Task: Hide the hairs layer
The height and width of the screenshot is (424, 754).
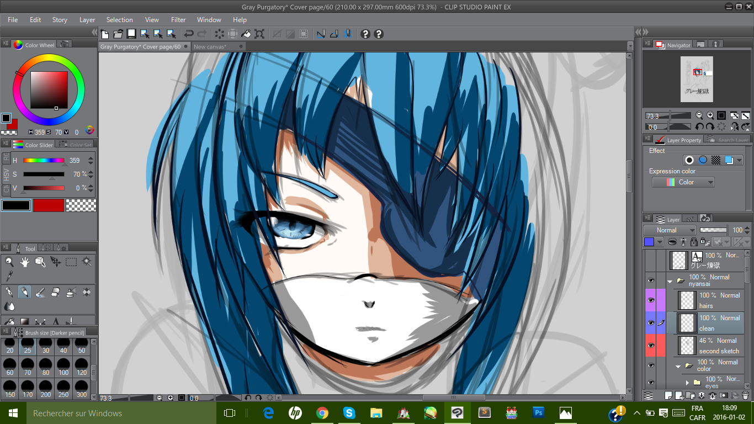Action: coord(651,300)
